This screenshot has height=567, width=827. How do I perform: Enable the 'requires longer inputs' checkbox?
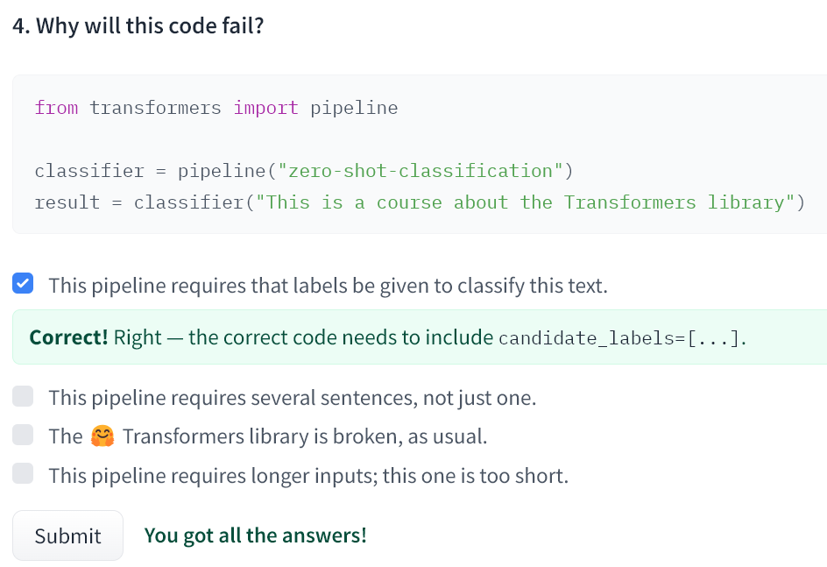point(24,474)
